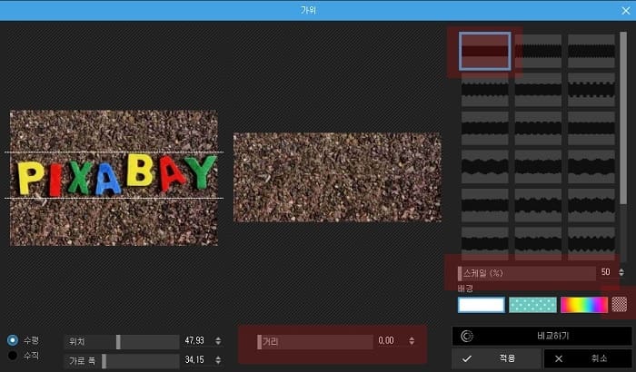The width and height of the screenshot is (636, 372).
Task: Click the 34.15 width value field
Action: pyautogui.click(x=194, y=360)
